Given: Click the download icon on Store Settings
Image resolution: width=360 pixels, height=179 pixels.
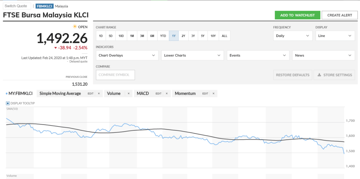Looking at the screenshot, I should (320, 75).
